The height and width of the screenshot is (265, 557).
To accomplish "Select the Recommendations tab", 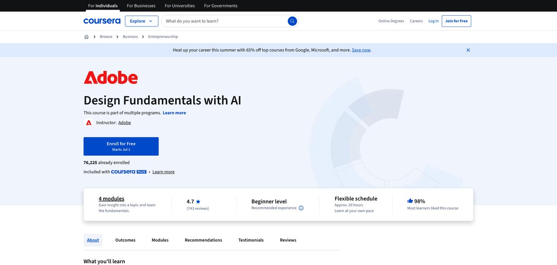I will coord(203,240).
